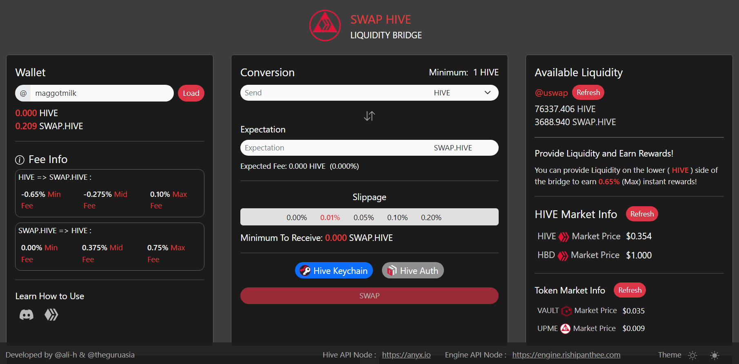Click the wallet username field with maggotmilk
Screen dimensions: 739x364
pos(102,93)
